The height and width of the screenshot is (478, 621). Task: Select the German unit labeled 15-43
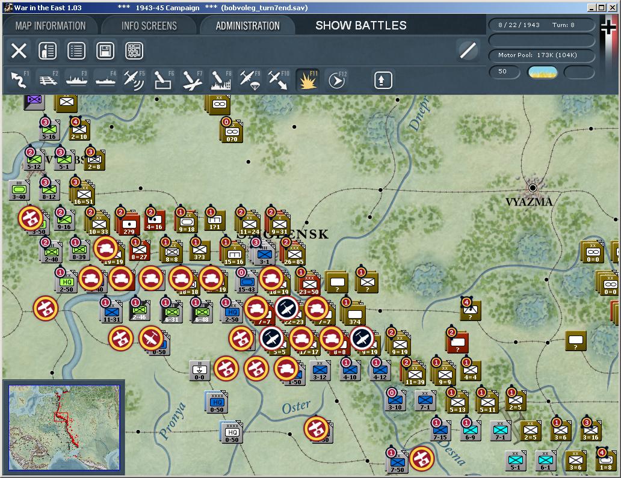[x=246, y=283]
